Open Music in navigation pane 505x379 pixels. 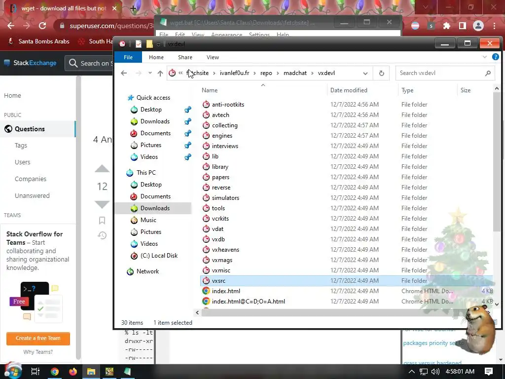click(148, 220)
